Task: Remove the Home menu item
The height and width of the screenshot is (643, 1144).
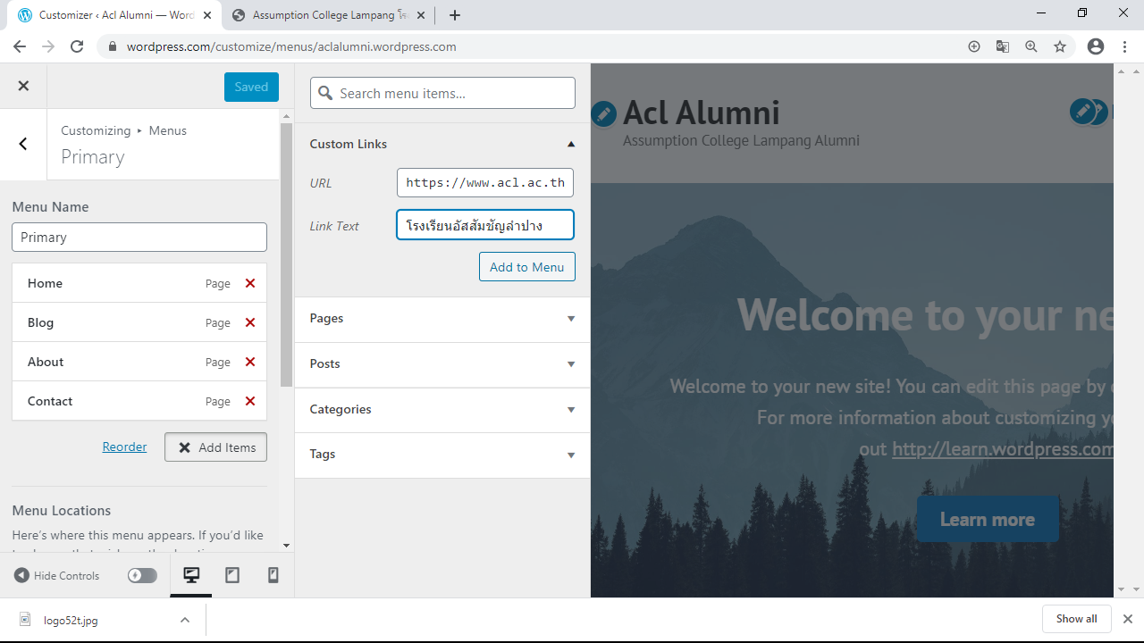Action: [250, 283]
